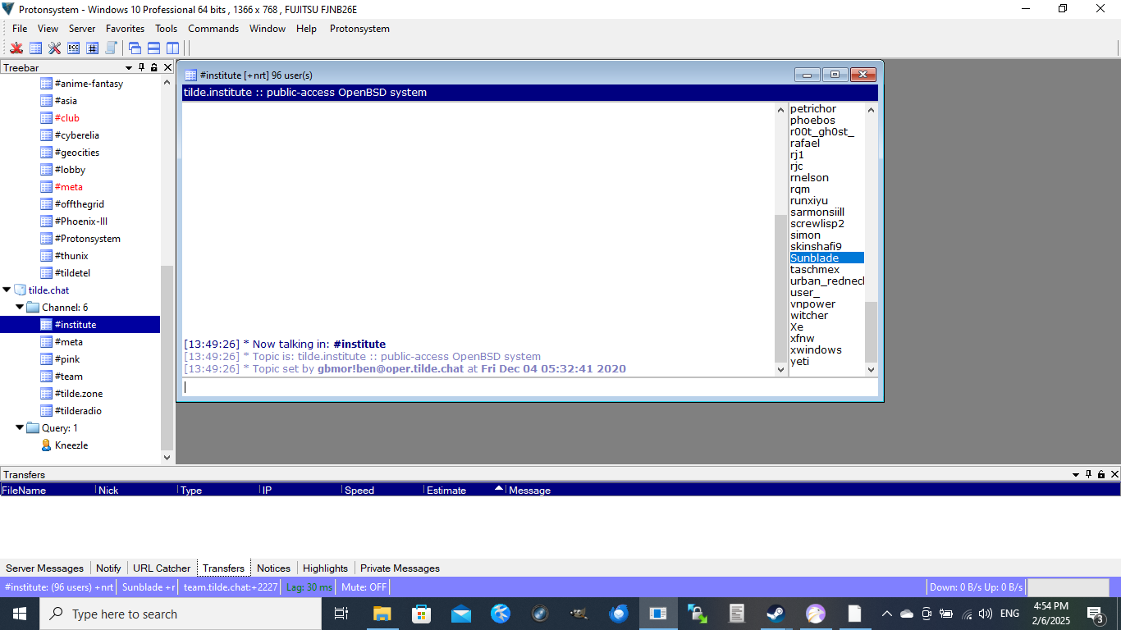The width and height of the screenshot is (1121, 630).
Task: Close the Treebar panel
Action: coord(167,67)
